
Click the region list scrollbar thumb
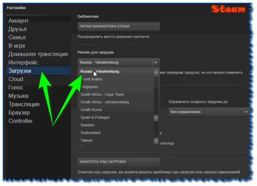tap(156, 118)
